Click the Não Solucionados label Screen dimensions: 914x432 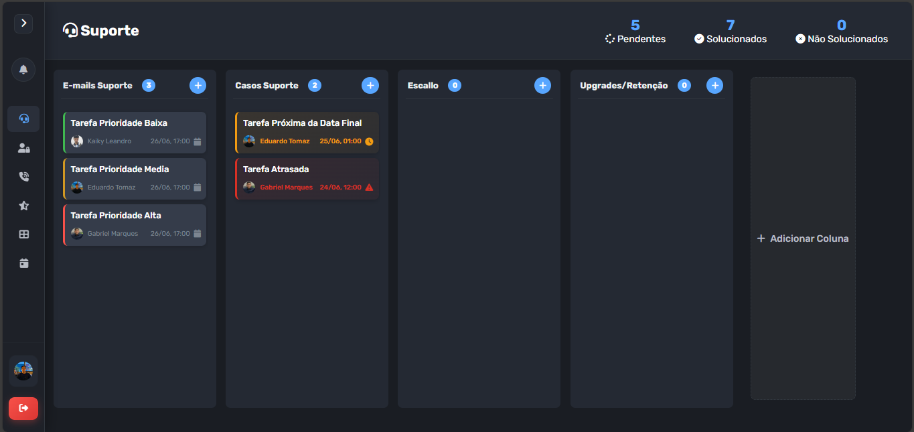click(x=848, y=39)
